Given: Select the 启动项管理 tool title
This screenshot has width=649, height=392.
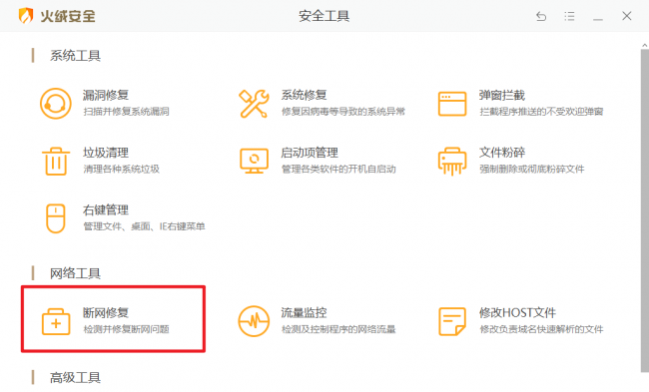Looking at the screenshot, I should pyautogui.click(x=310, y=153).
